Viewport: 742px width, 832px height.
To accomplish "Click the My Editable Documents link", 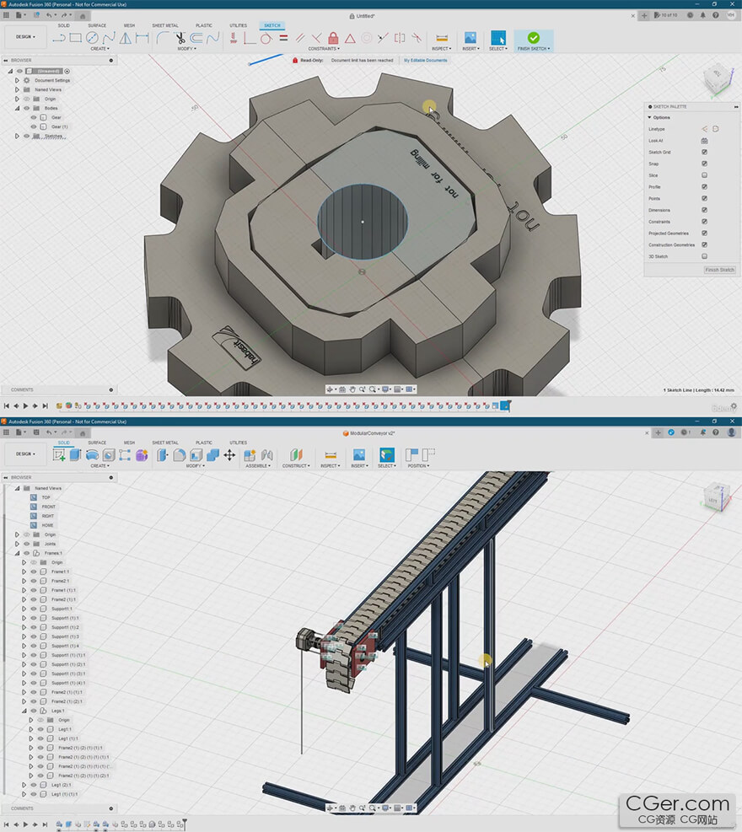I will pyautogui.click(x=426, y=61).
